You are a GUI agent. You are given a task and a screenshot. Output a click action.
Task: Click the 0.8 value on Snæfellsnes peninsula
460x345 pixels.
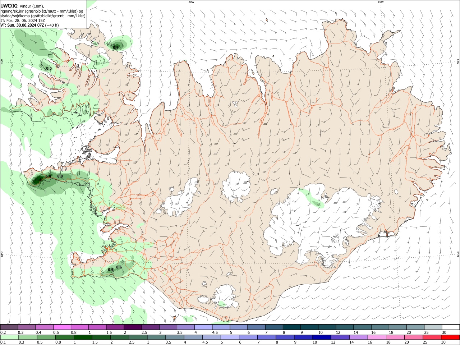pos(60,176)
